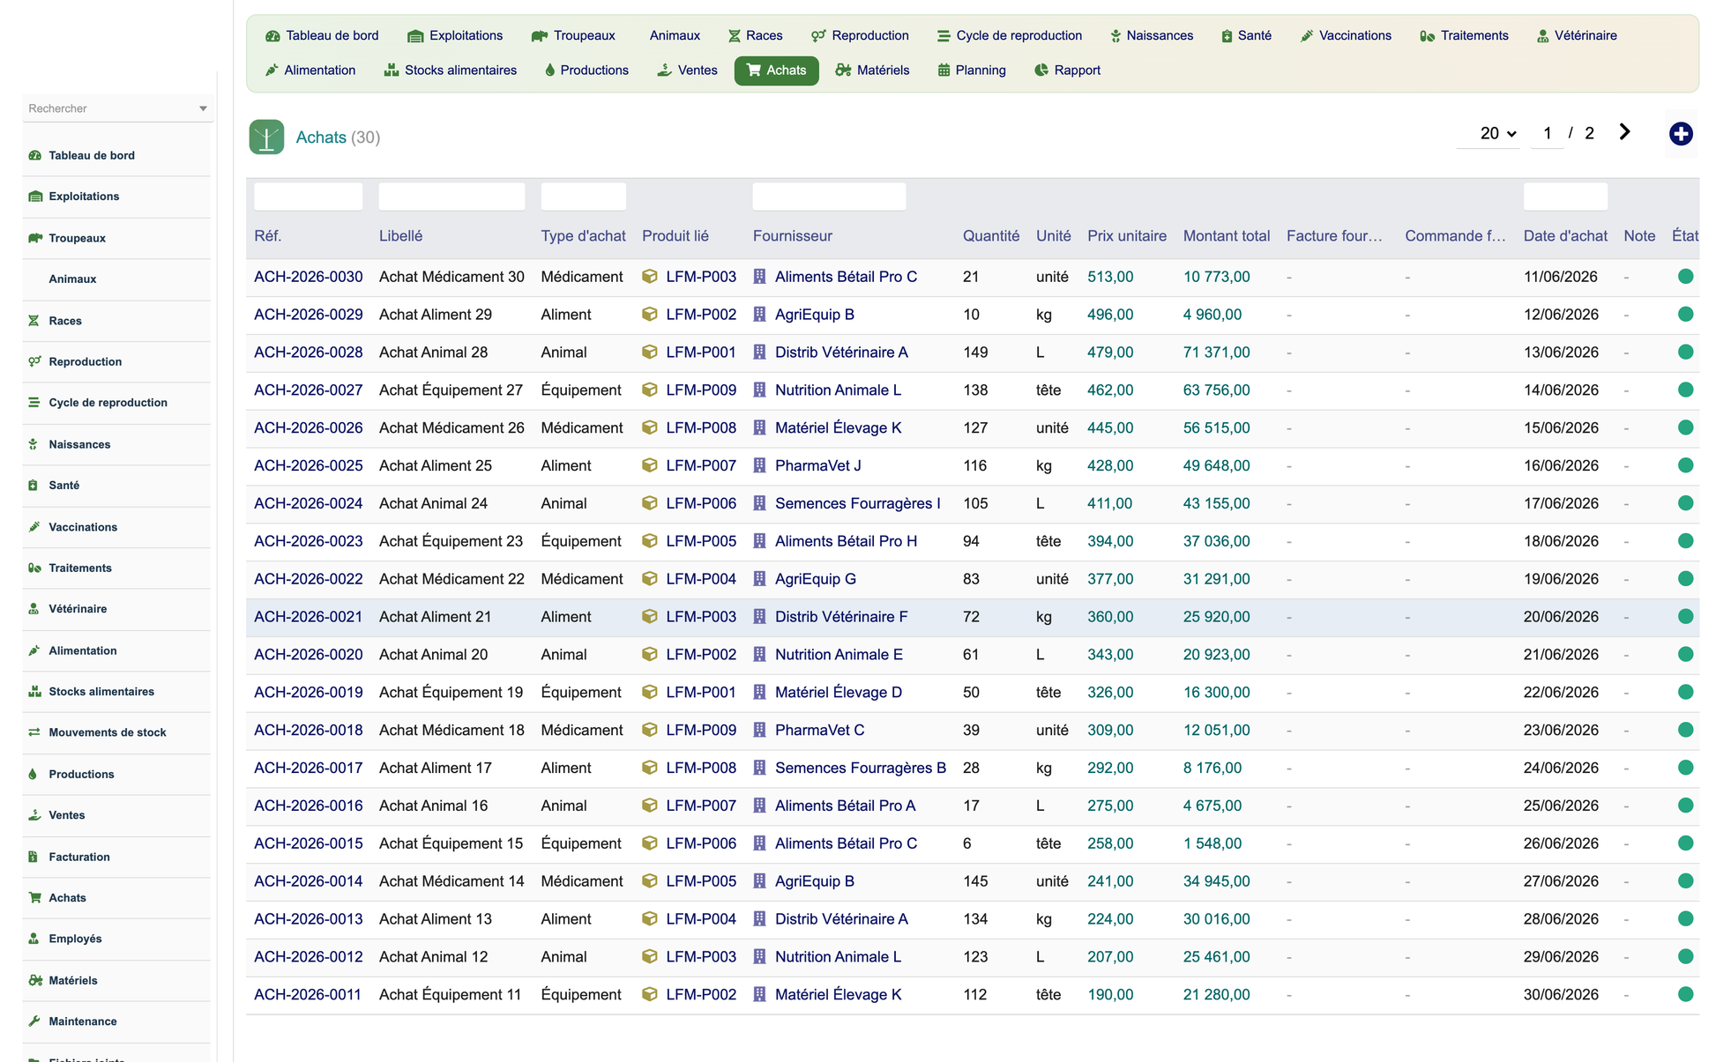
Task: Click the Exploitations barn icon in sidebar
Action: coord(35,197)
